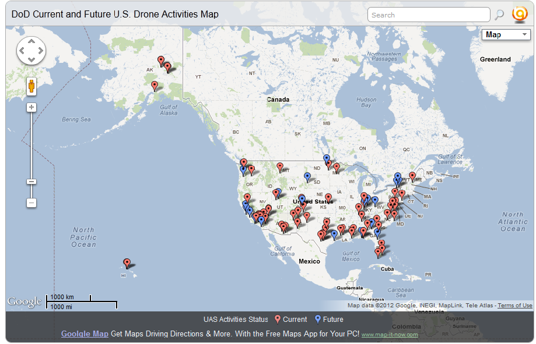This screenshot has width=536, height=344.
Task: Open the Goolgle Map ad link
Action: click(85, 334)
